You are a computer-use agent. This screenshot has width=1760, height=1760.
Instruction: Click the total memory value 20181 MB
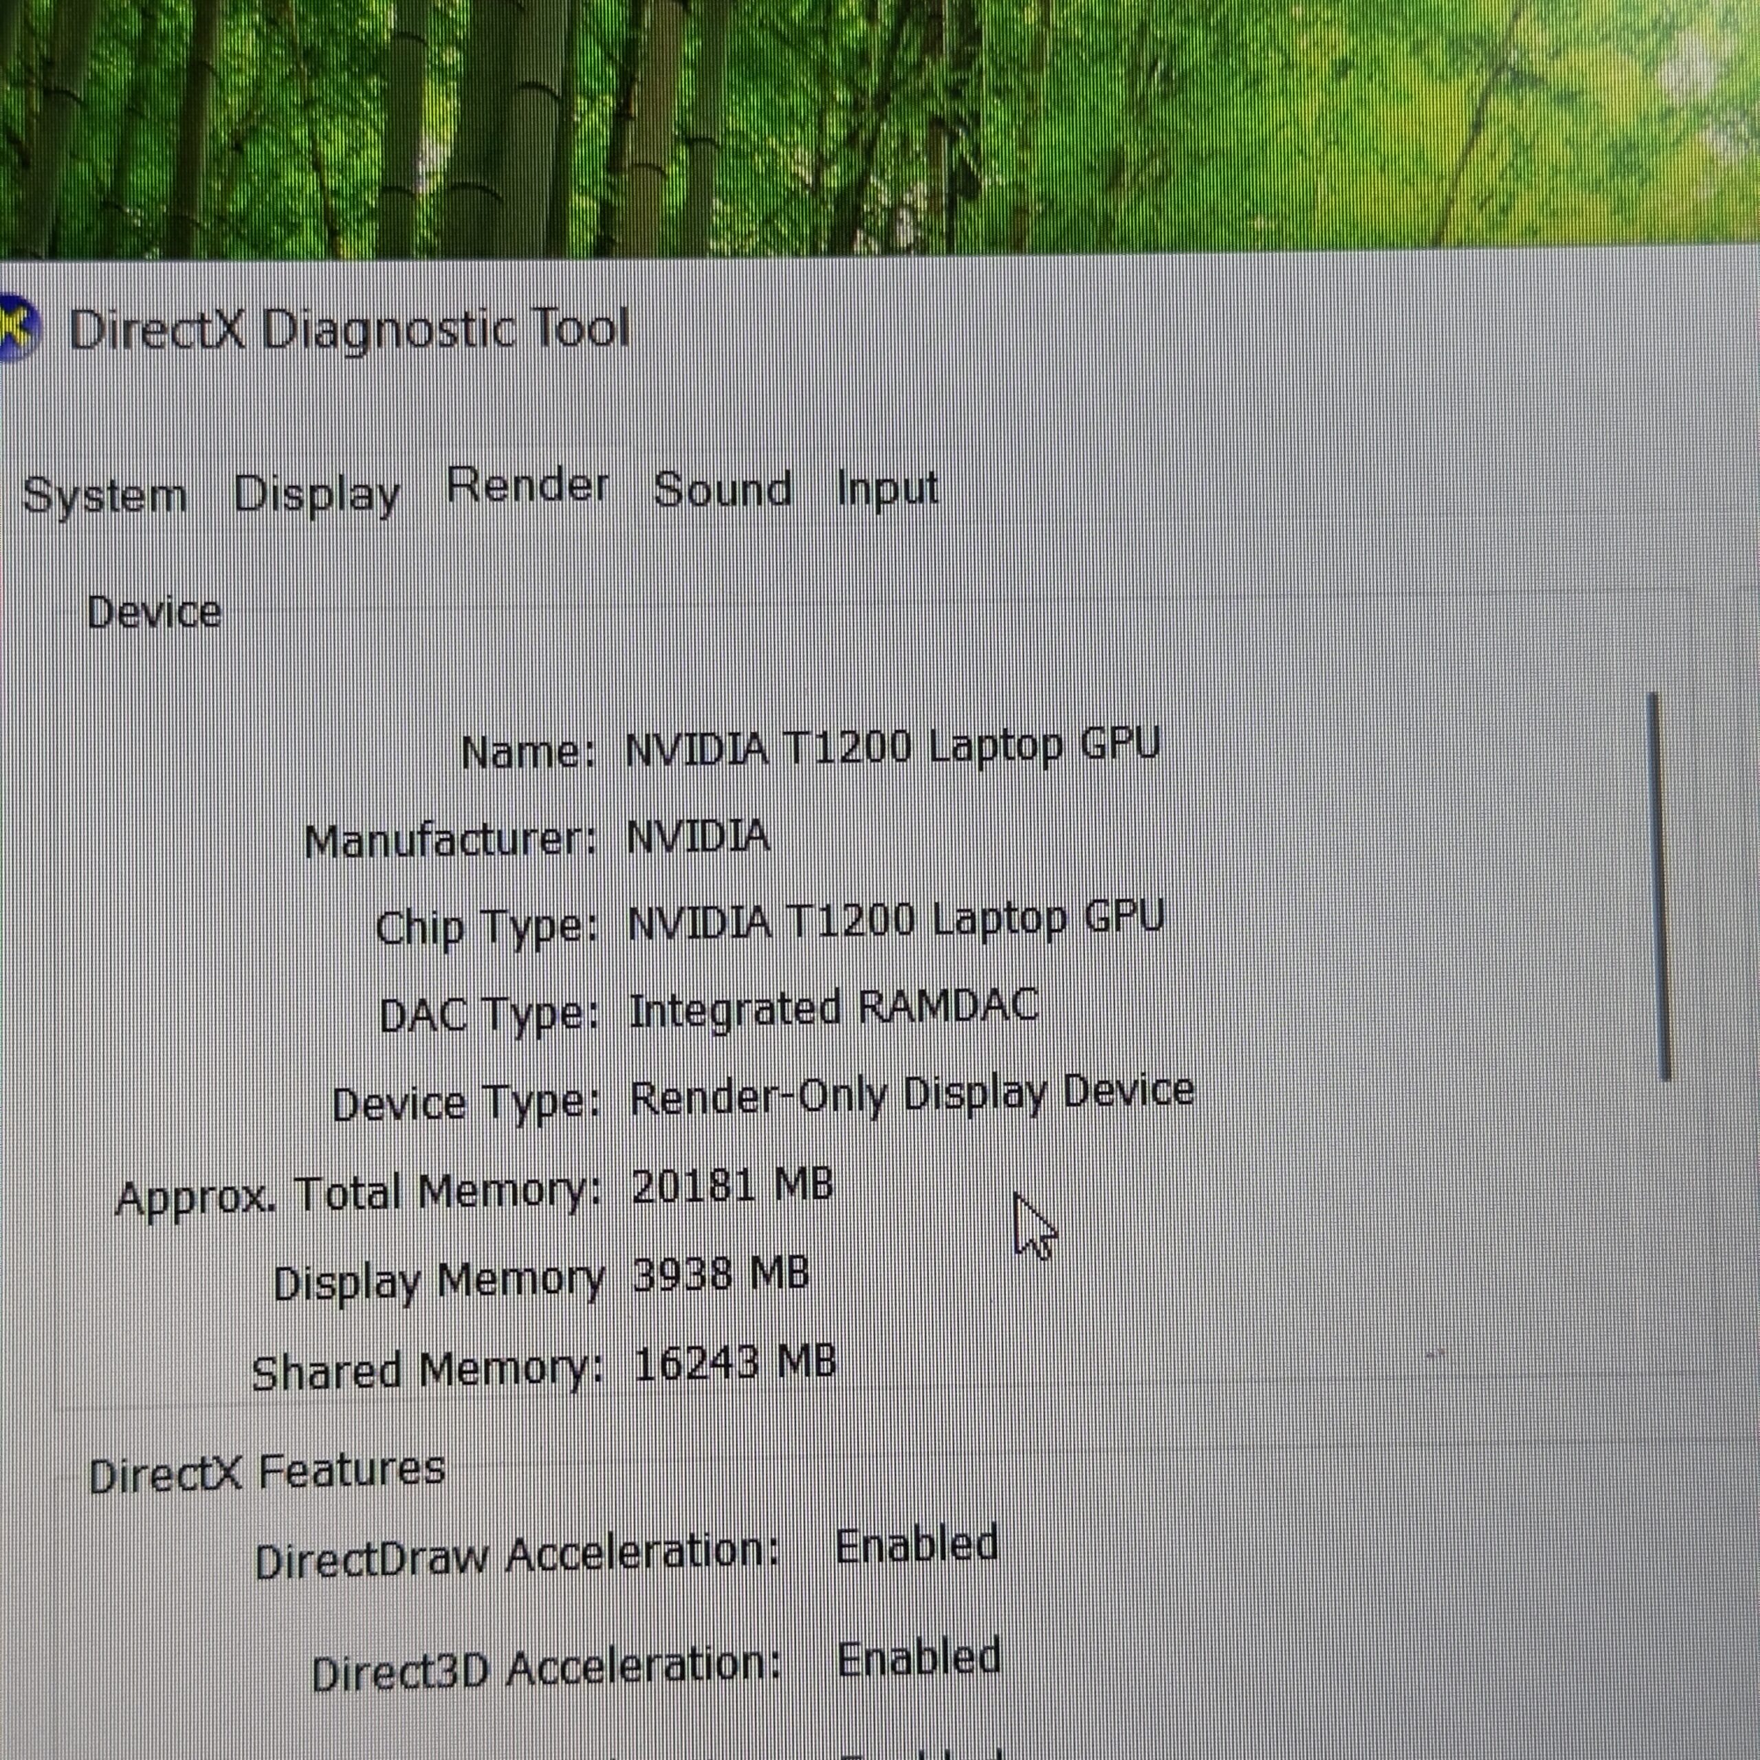click(x=732, y=1185)
